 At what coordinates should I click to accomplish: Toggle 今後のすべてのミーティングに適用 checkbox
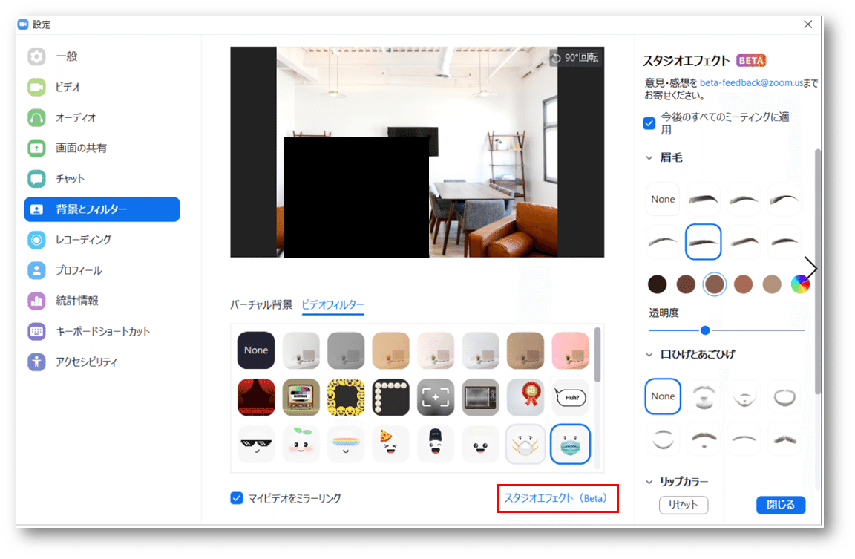coord(649,123)
